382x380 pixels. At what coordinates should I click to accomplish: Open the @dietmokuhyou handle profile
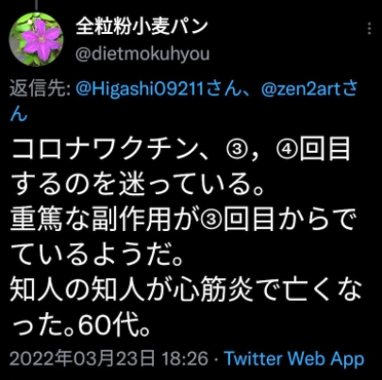(142, 54)
